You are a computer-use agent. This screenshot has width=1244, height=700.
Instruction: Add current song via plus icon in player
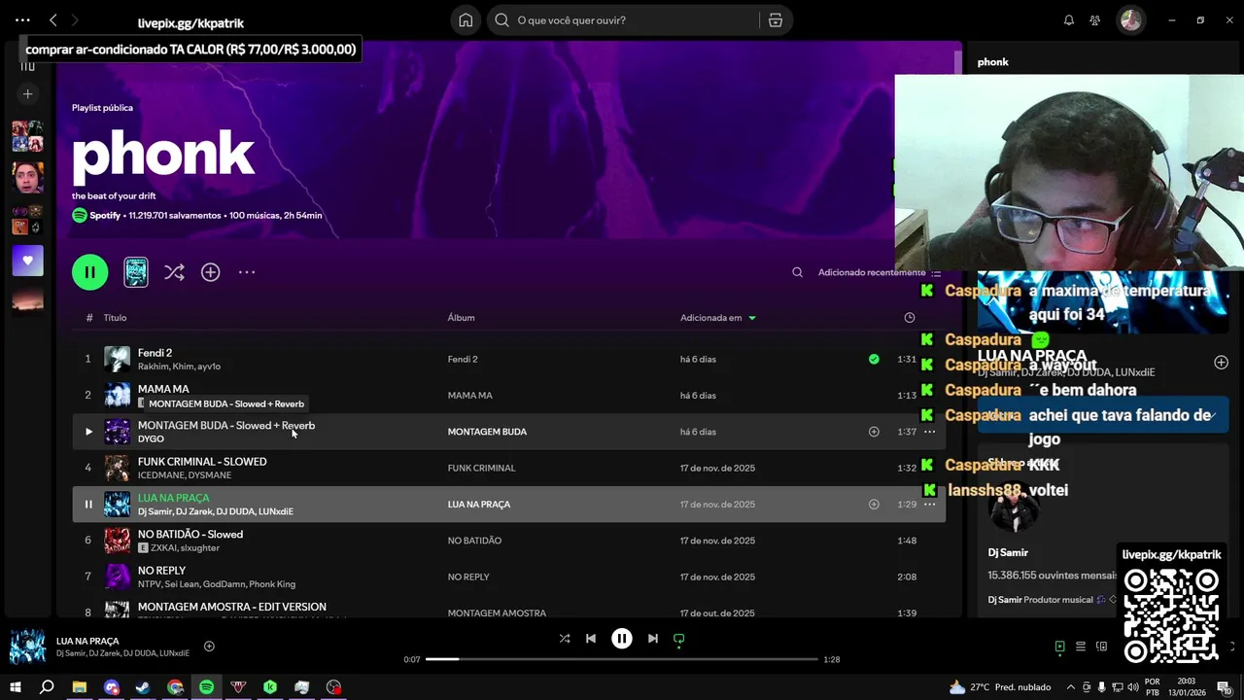[209, 647]
